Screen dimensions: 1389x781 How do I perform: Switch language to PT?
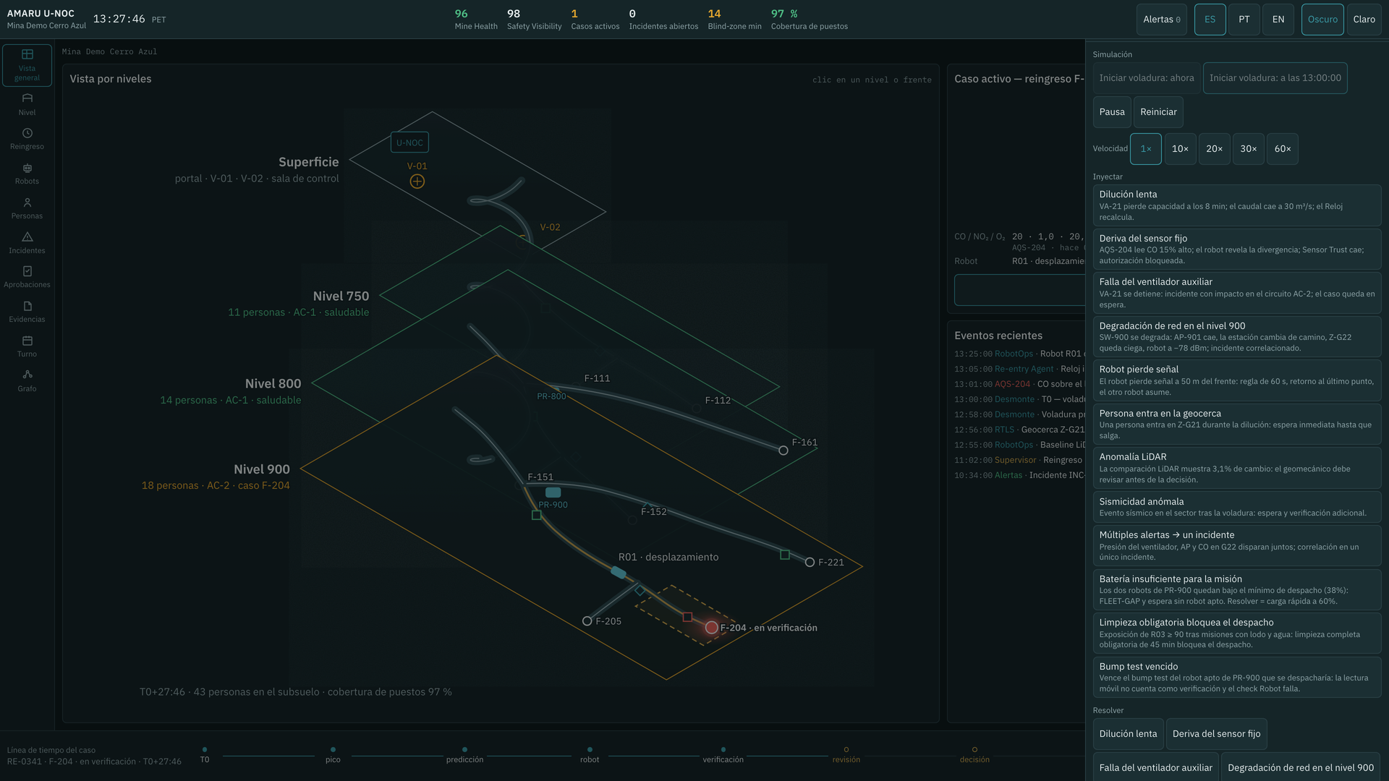(1244, 20)
